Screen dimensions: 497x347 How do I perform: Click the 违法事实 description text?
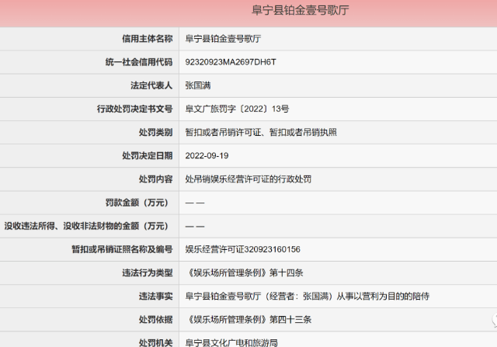click(x=307, y=296)
